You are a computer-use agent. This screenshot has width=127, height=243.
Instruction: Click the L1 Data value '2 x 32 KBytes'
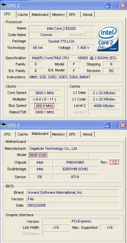click(x=104, y=93)
